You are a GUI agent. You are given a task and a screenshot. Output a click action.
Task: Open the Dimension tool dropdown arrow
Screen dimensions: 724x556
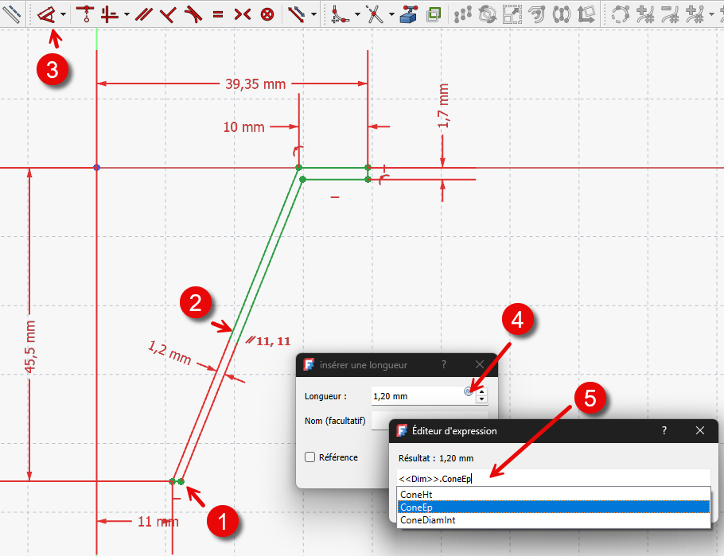click(x=63, y=14)
